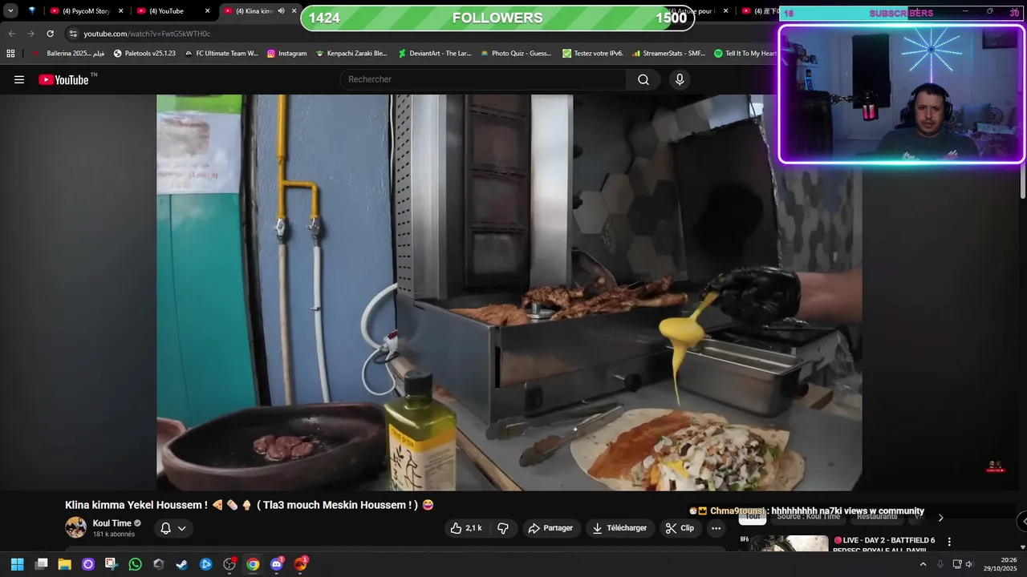This screenshot has height=577, width=1027.
Task: Close the PsycoM Story tab
Action: pyautogui.click(x=121, y=11)
